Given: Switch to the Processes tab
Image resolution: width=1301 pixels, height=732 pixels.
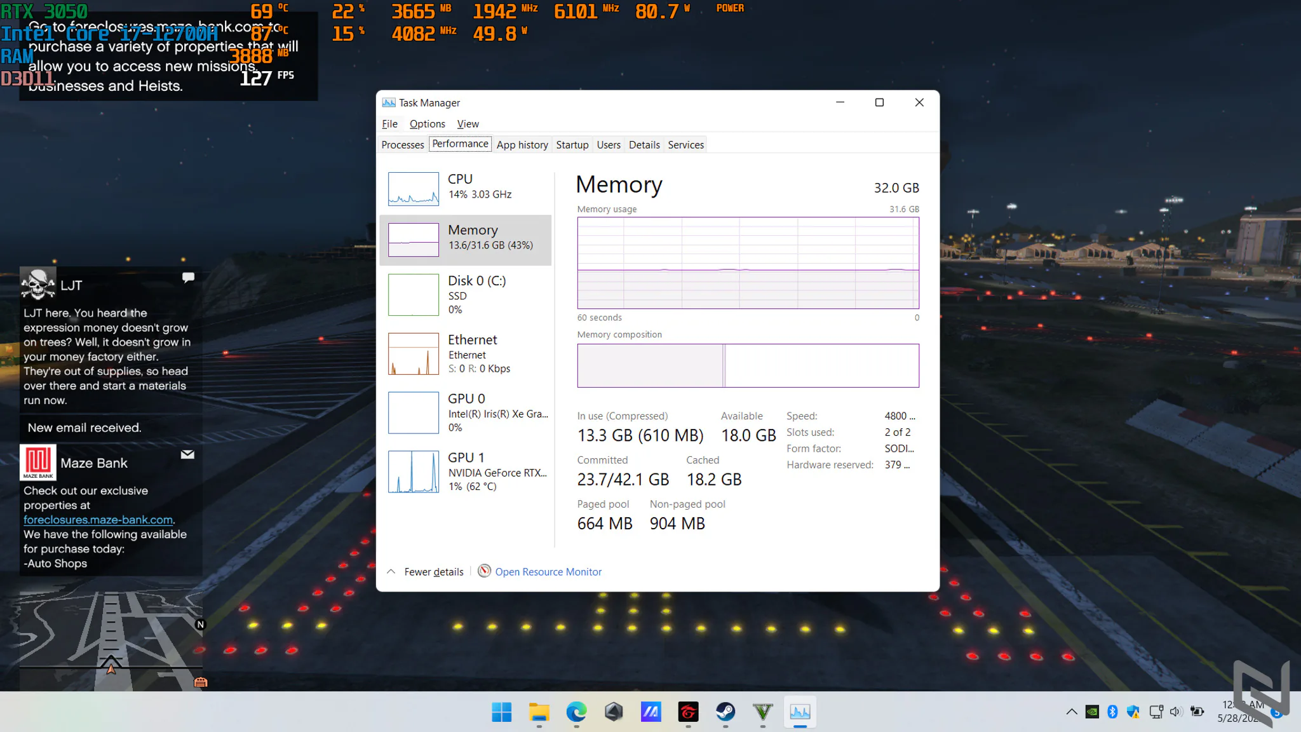Looking at the screenshot, I should point(403,145).
